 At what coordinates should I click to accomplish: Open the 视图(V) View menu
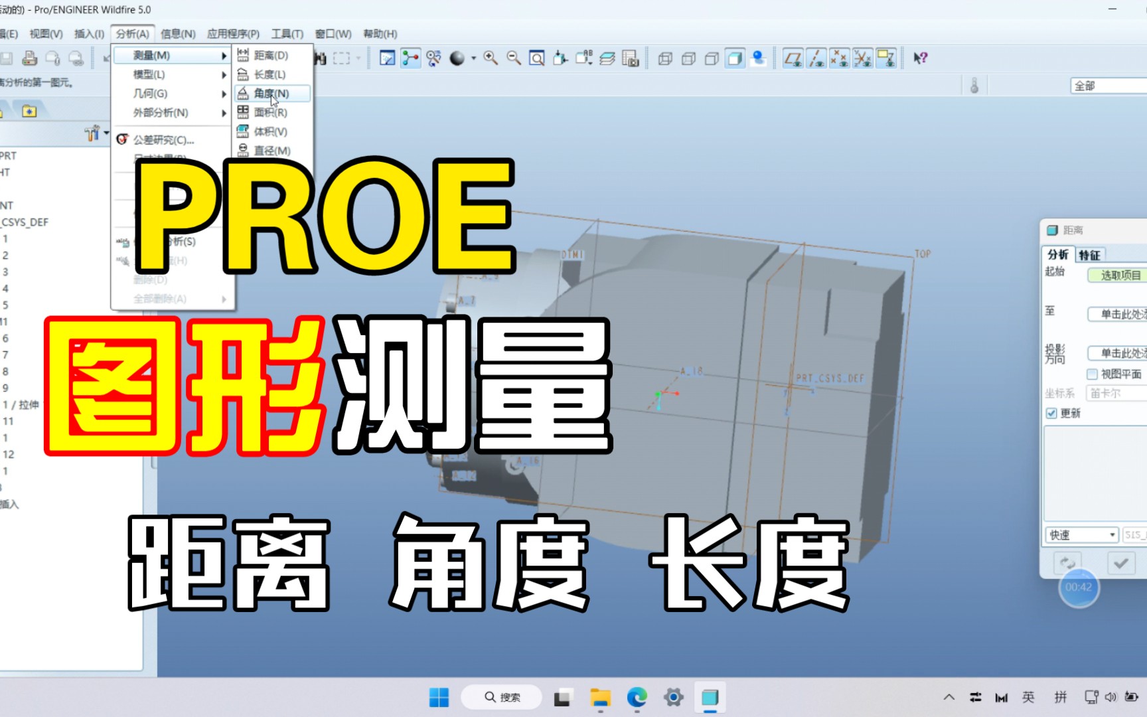click(x=46, y=34)
